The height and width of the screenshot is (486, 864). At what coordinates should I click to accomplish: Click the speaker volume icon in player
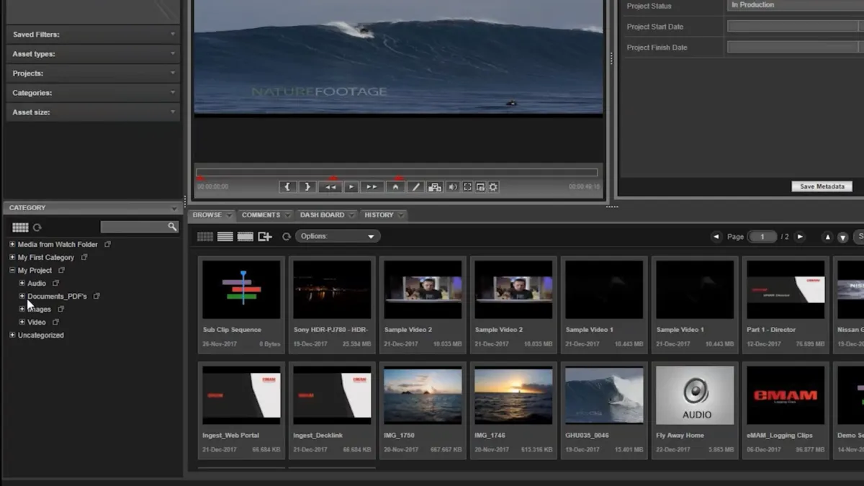453,186
